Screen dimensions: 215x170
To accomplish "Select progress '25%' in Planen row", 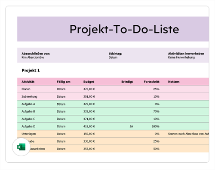I will (156, 89).
